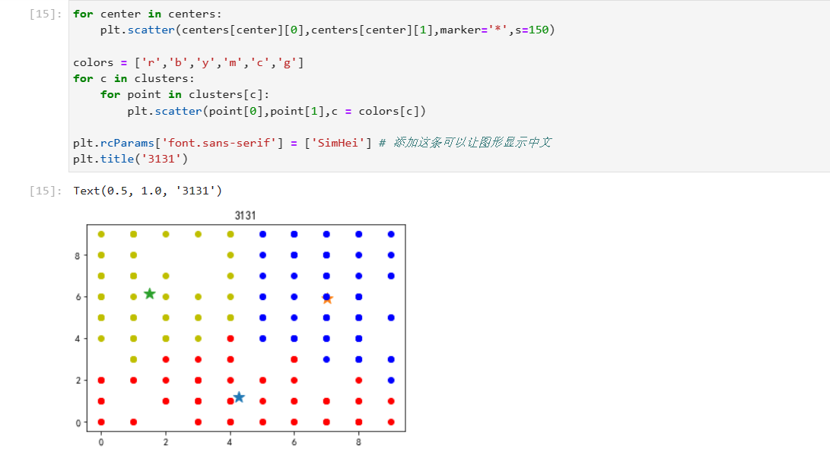
Task: Click the x-axis tick label 6
Action: click(x=294, y=442)
